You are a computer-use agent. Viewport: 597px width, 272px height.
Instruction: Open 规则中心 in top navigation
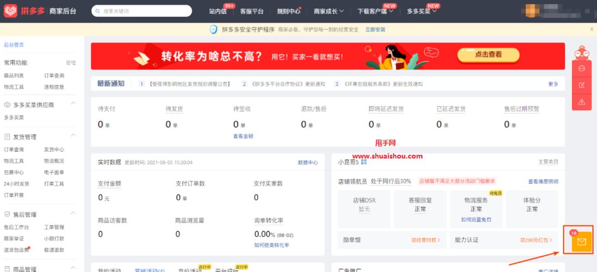289,11
